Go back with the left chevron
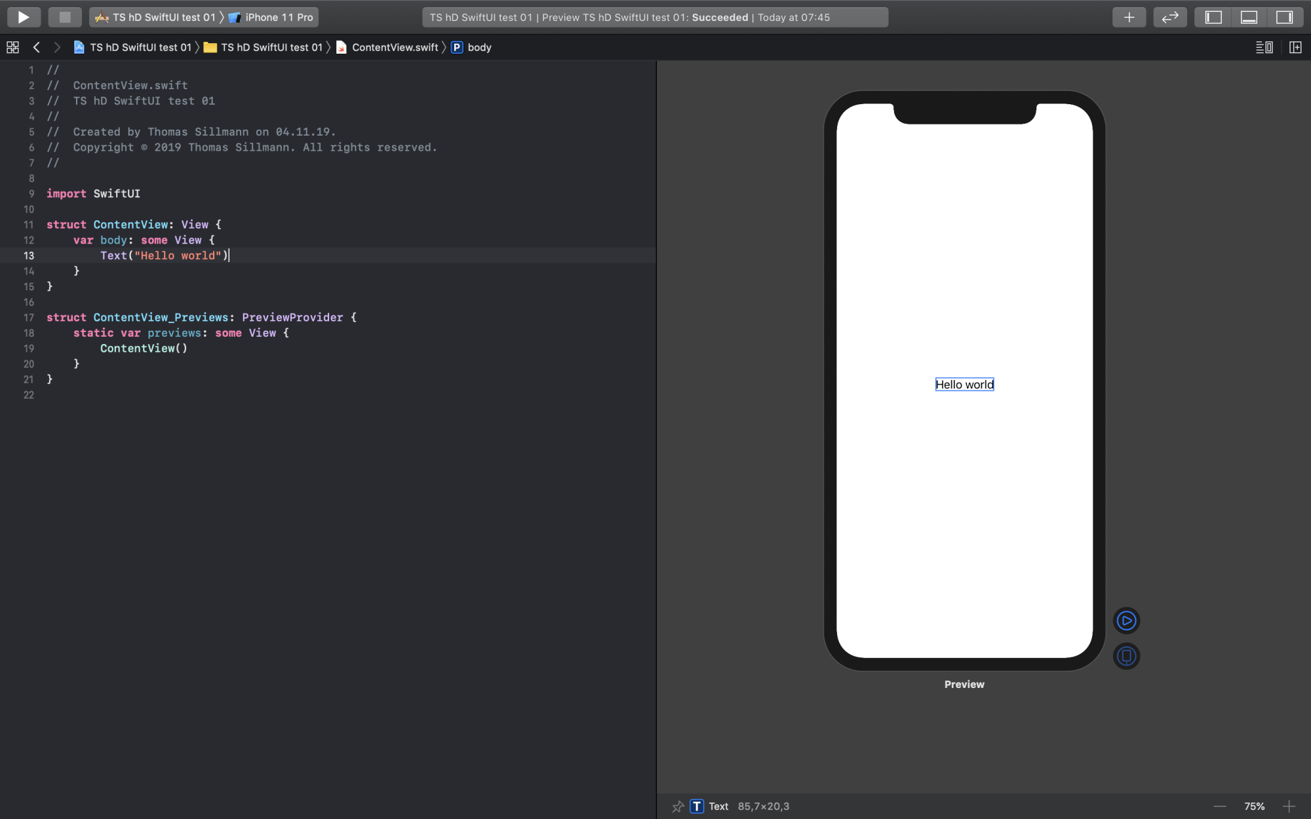The width and height of the screenshot is (1311, 819). pyautogui.click(x=37, y=47)
